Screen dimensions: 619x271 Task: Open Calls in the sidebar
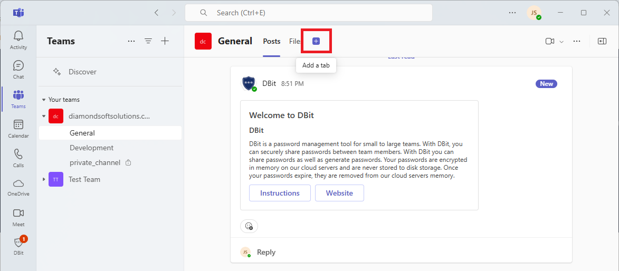pos(18,158)
